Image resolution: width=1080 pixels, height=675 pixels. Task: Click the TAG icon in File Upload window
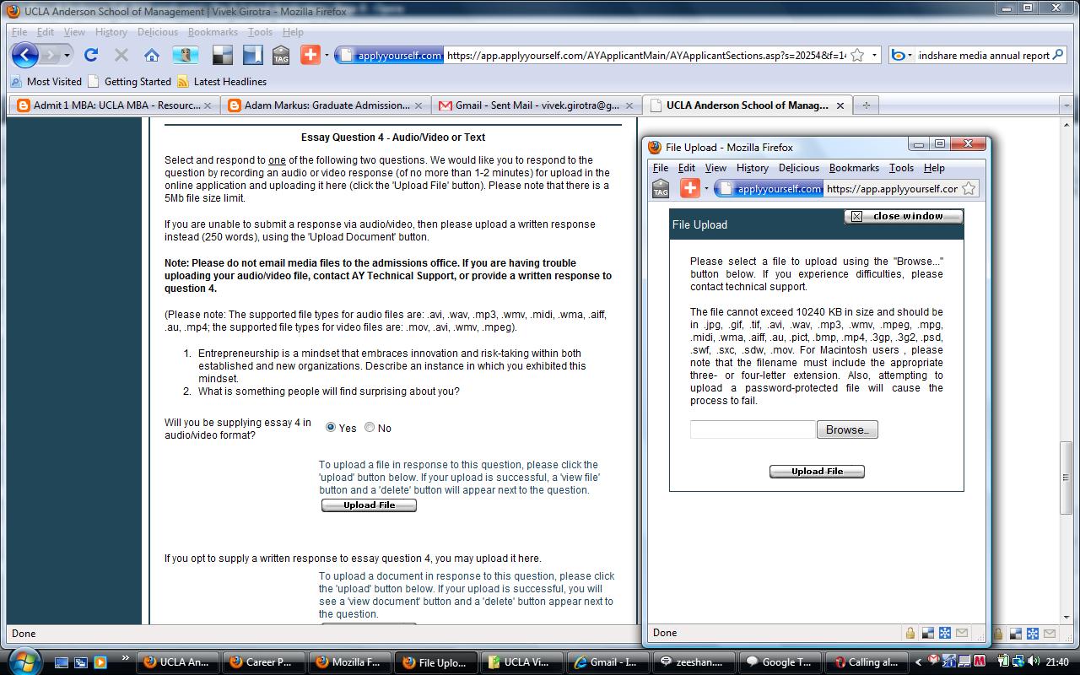pyautogui.click(x=661, y=189)
